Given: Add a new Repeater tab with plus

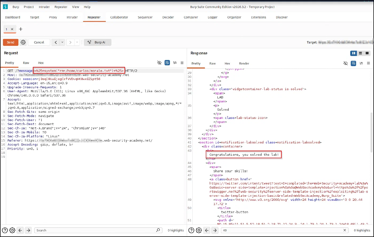Looking at the screenshot, I should point(21,29).
